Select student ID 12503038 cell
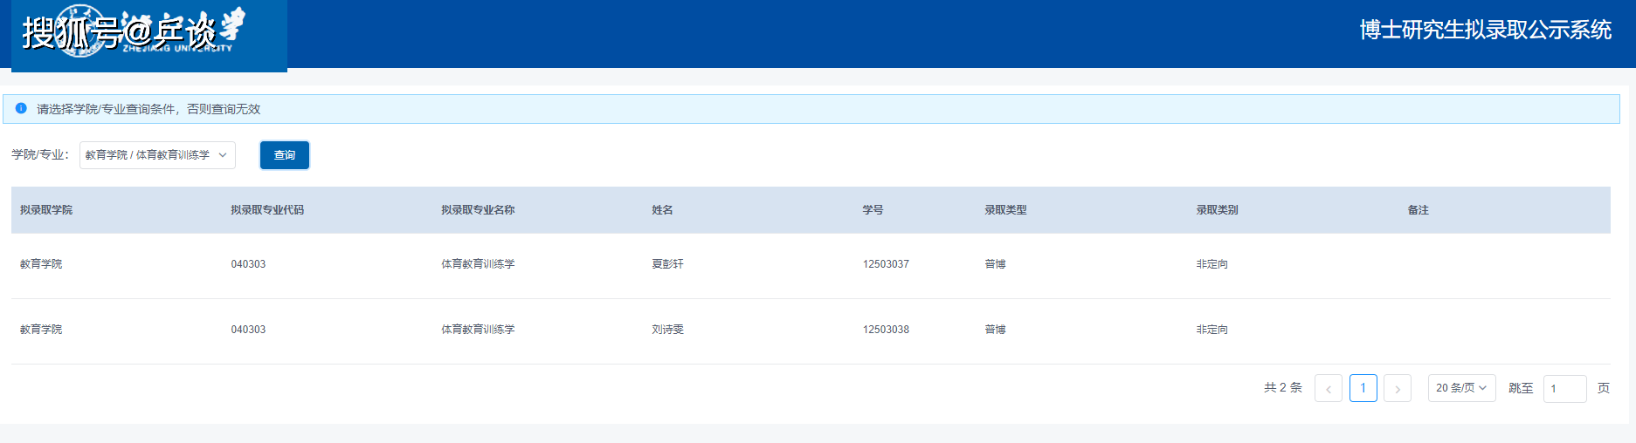1636x443 pixels. [886, 330]
